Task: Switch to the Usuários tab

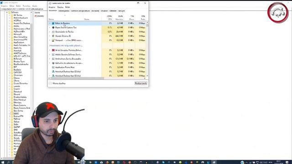Action: click(104, 11)
